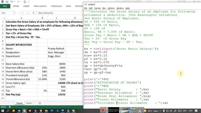
Task: Switch to the PAGE LAYOUT ribbon tab
Action: (40, 6)
